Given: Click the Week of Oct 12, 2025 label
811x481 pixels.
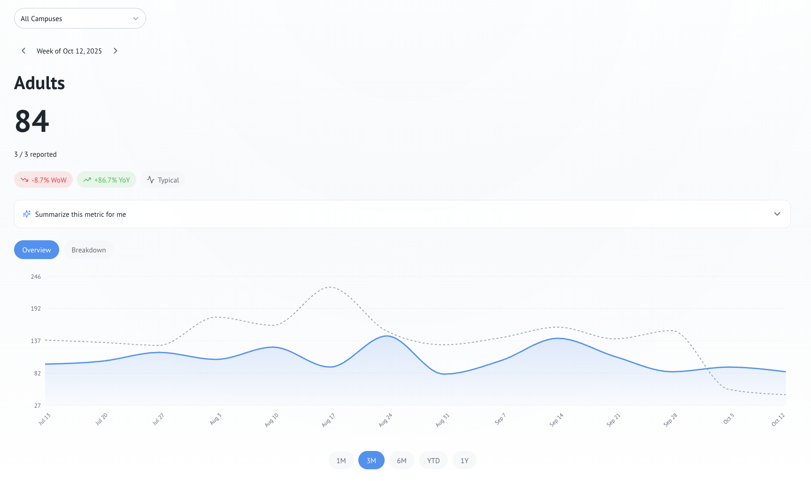Looking at the screenshot, I should click(69, 51).
